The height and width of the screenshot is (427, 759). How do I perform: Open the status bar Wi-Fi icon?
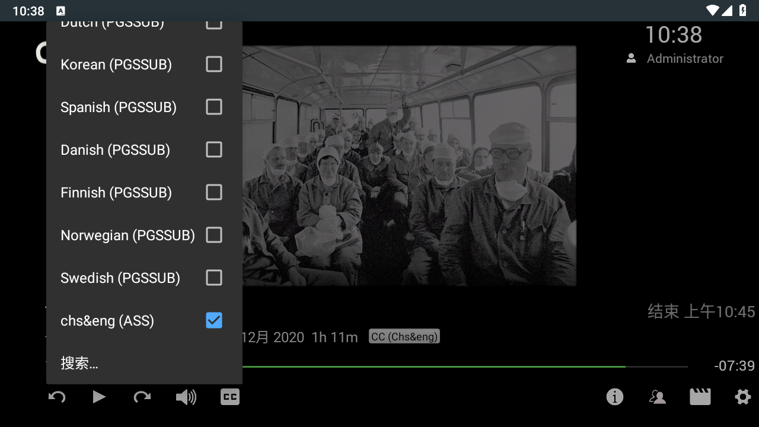712,10
